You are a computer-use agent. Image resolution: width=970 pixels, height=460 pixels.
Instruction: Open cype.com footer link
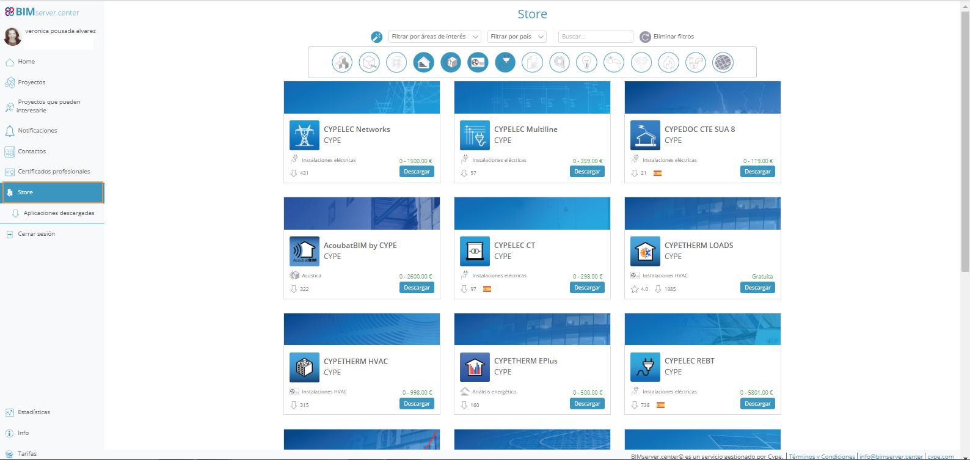click(941, 456)
